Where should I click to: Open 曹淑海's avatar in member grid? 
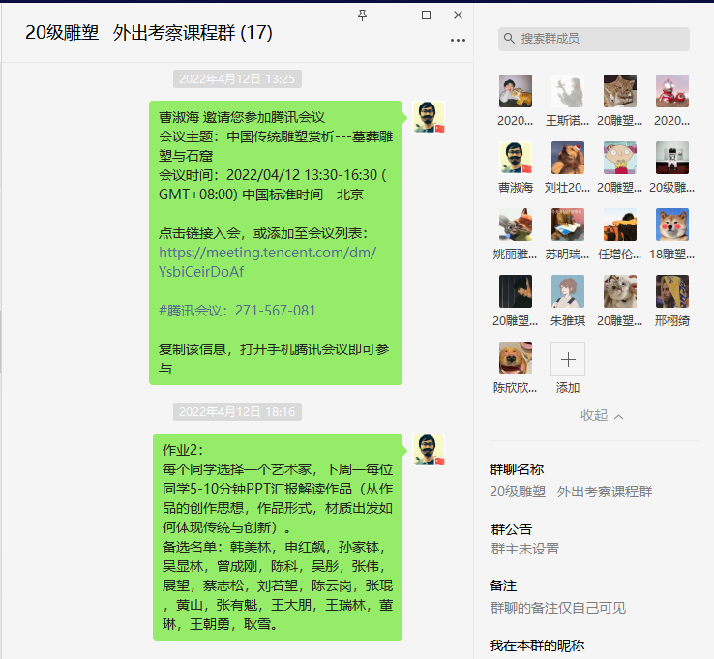(516, 158)
